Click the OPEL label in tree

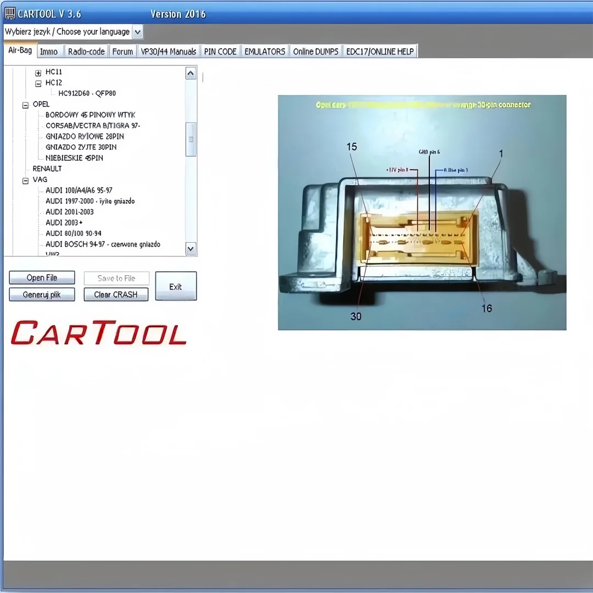click(41, 104)
